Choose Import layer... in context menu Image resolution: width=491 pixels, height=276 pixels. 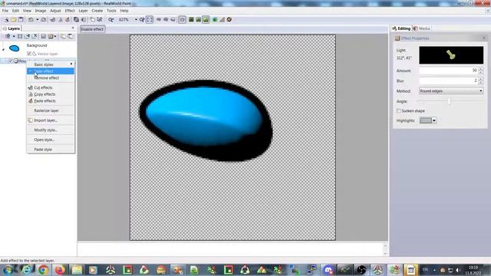(51, 120)
